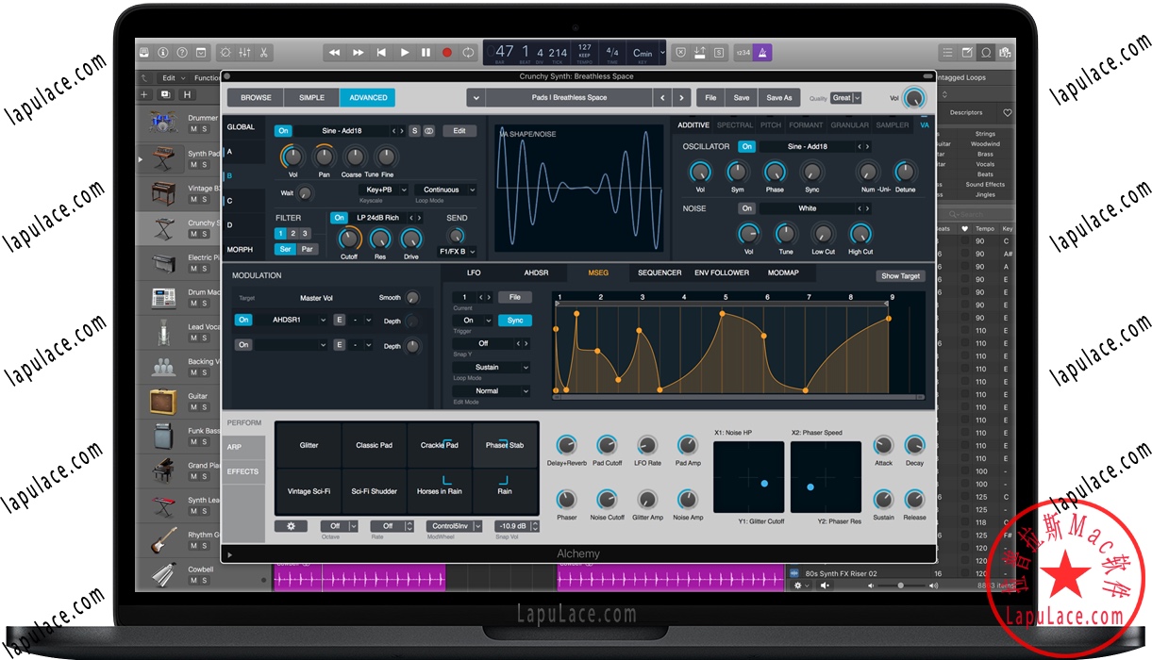Open the Control5Inv ModWheel dropdown

[456, 526]
